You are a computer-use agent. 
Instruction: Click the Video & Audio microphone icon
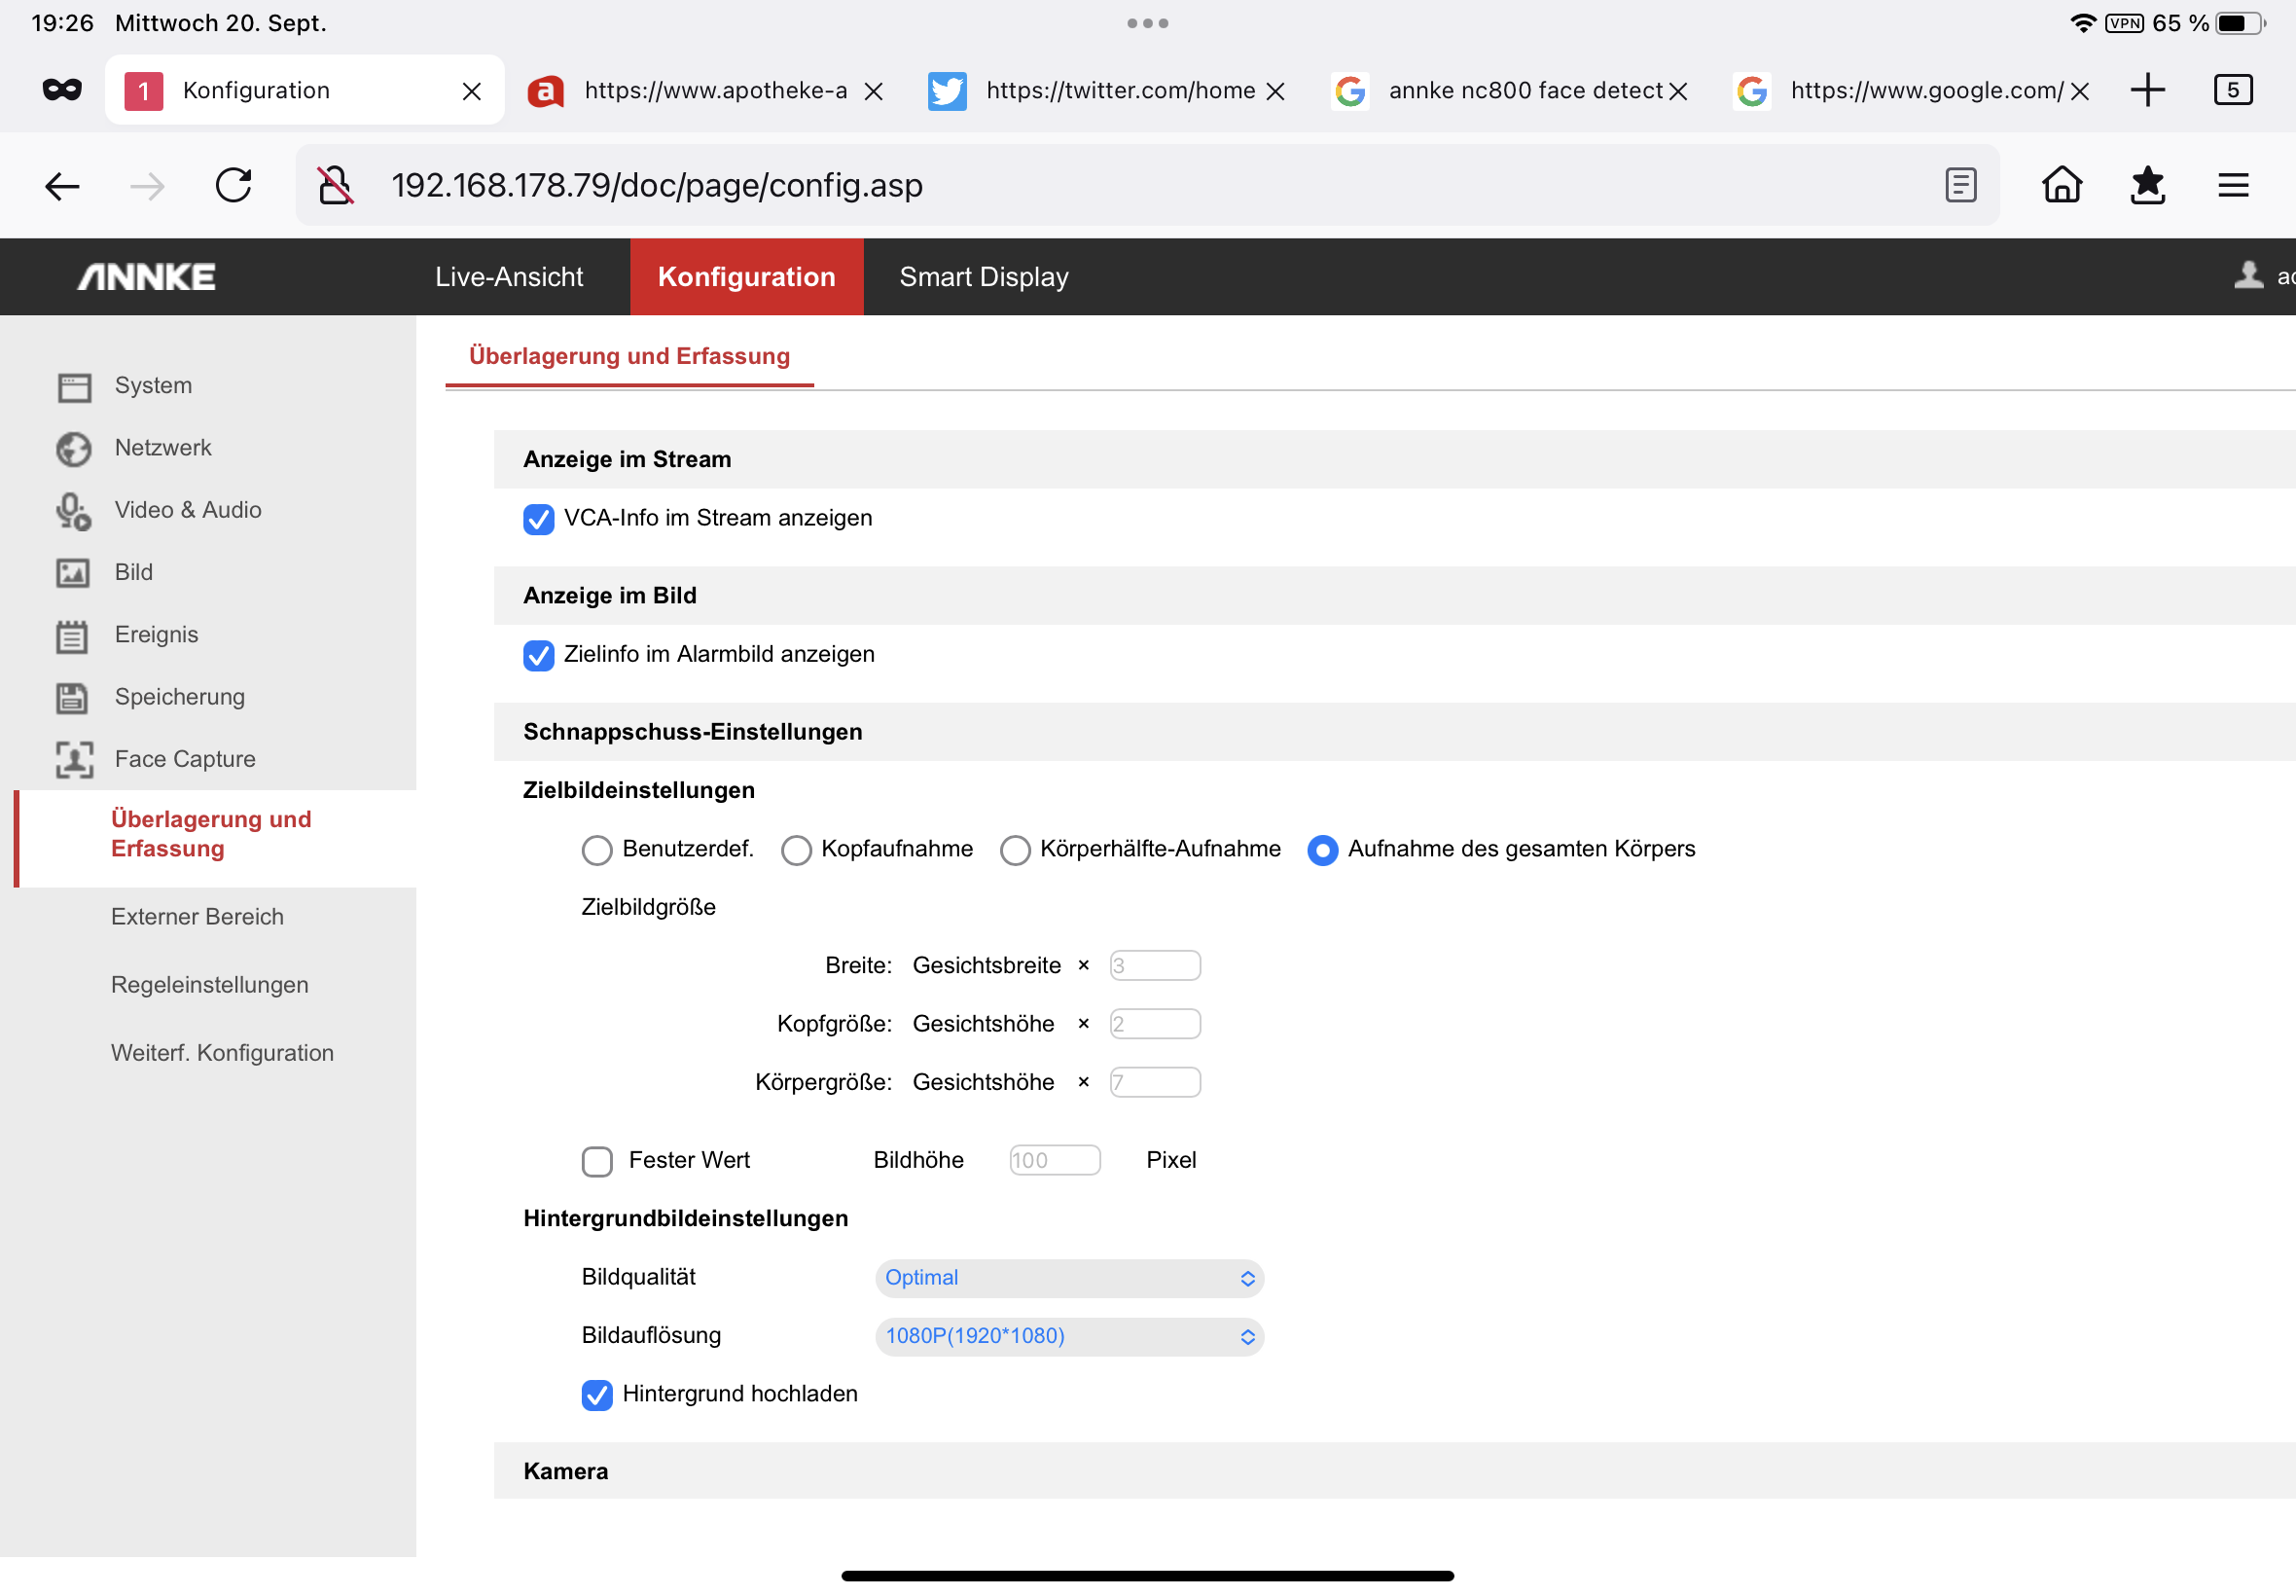(74, 511)
